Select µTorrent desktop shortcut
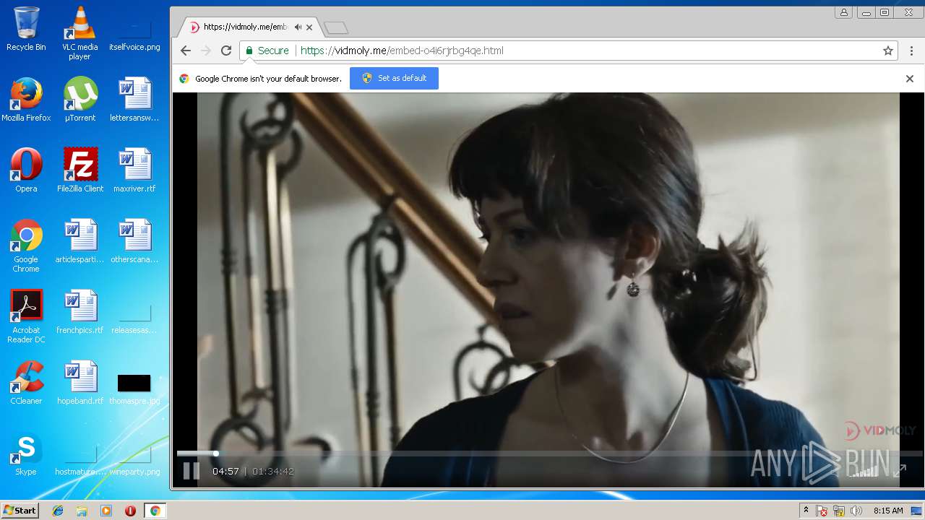925x520 pixels. (79, 100)
